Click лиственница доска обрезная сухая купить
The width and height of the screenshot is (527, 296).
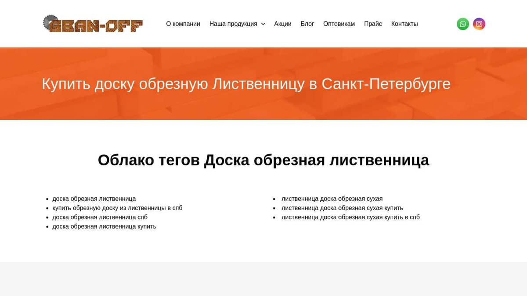tap(342, 207)
